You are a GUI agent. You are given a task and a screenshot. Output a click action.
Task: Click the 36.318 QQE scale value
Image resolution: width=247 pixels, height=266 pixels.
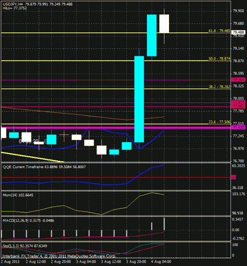[238, 188]
